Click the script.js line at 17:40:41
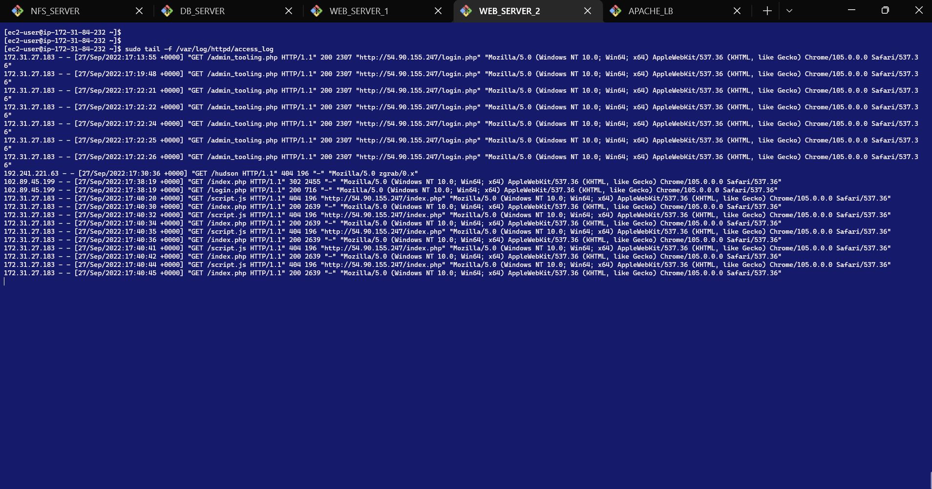This screenshot has height=489, width=932. [x=447, y=248]
